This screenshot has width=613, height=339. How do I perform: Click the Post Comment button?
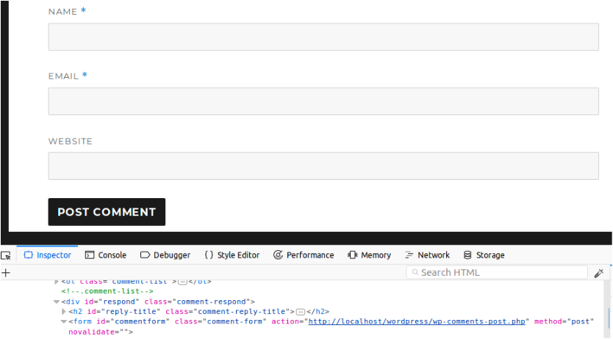click(x=107, y=212)
